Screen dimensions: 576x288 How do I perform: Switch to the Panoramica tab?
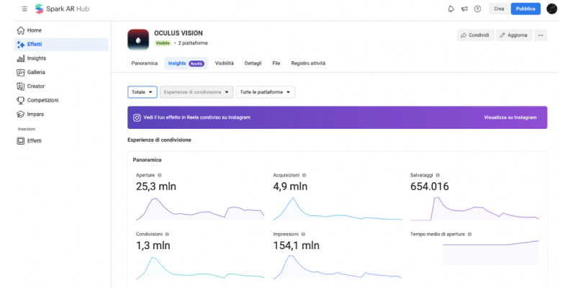[145, 63]
